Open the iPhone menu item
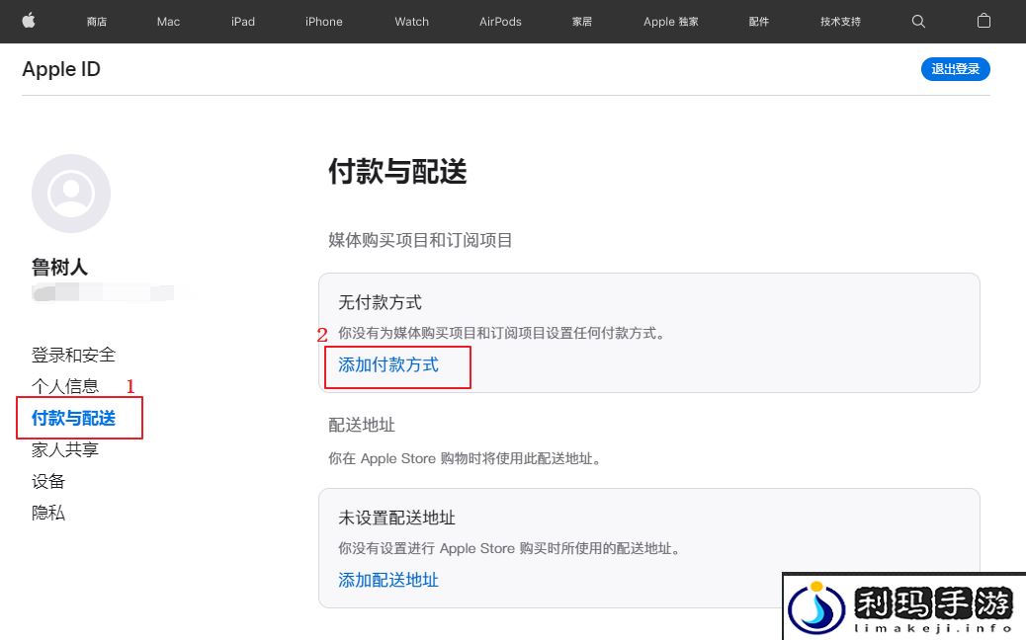The image size is (1026, 640). [x=324, y=22]
